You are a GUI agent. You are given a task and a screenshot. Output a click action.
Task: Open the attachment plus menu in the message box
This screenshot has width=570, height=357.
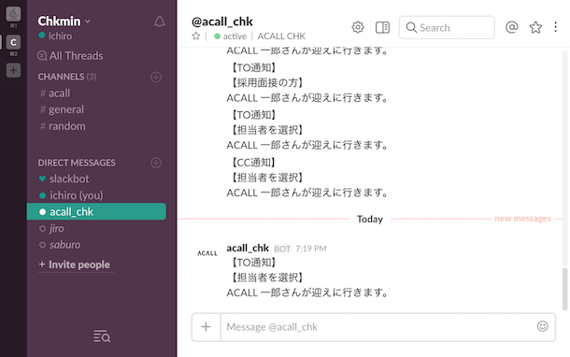pyautogui.click(x=207, y=327)
